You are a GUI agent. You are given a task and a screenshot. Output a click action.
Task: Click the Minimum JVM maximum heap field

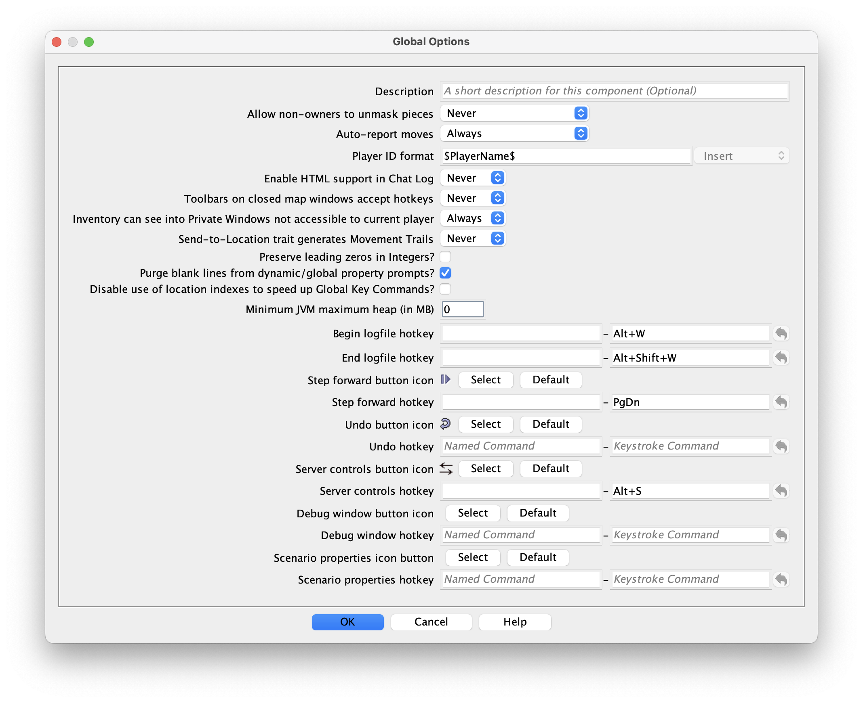pyautogui.click(x=463, y=310)
